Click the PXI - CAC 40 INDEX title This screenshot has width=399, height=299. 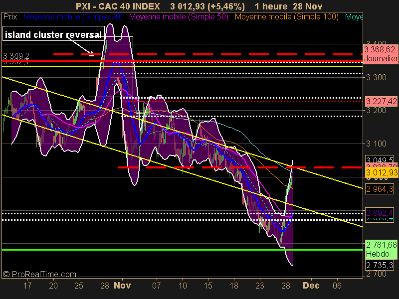118,6
